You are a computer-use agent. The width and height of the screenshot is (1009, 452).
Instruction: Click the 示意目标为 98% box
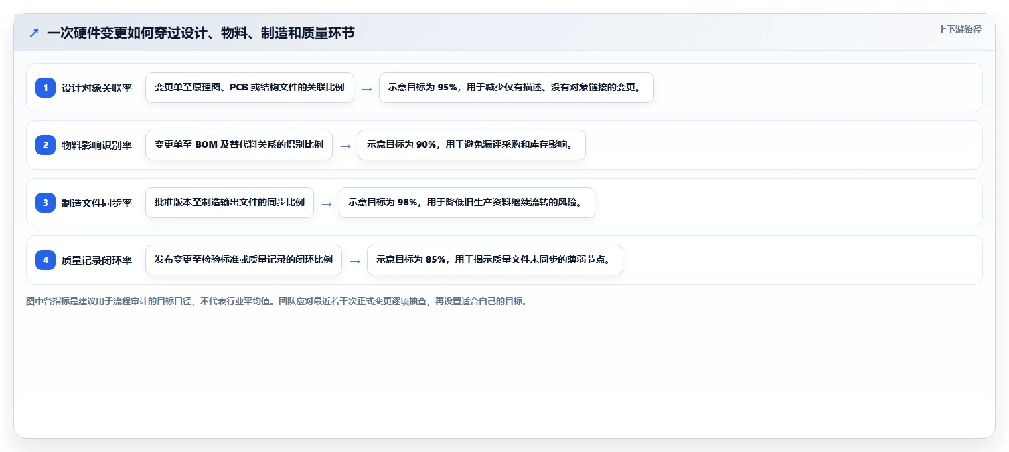[467, 203]
